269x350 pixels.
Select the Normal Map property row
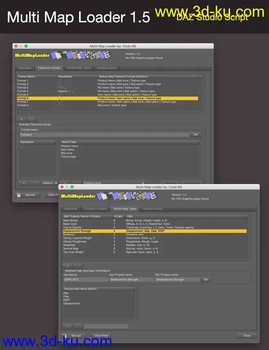tap(71, 248)
